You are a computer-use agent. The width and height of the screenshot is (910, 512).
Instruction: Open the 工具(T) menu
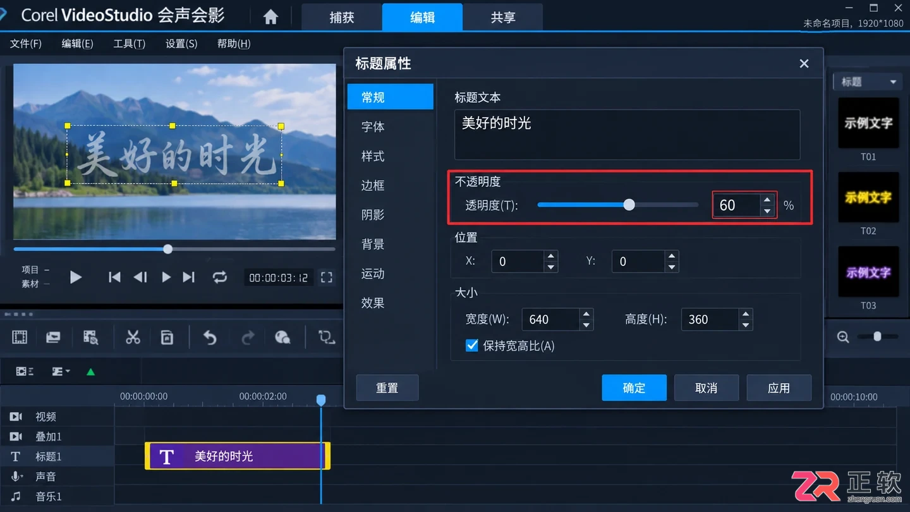click(129, 44)
